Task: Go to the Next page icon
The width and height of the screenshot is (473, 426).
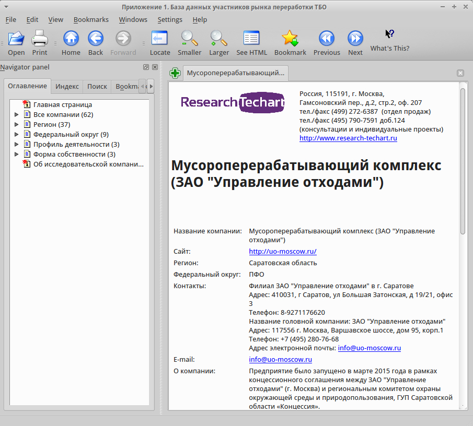Action: 355,39
